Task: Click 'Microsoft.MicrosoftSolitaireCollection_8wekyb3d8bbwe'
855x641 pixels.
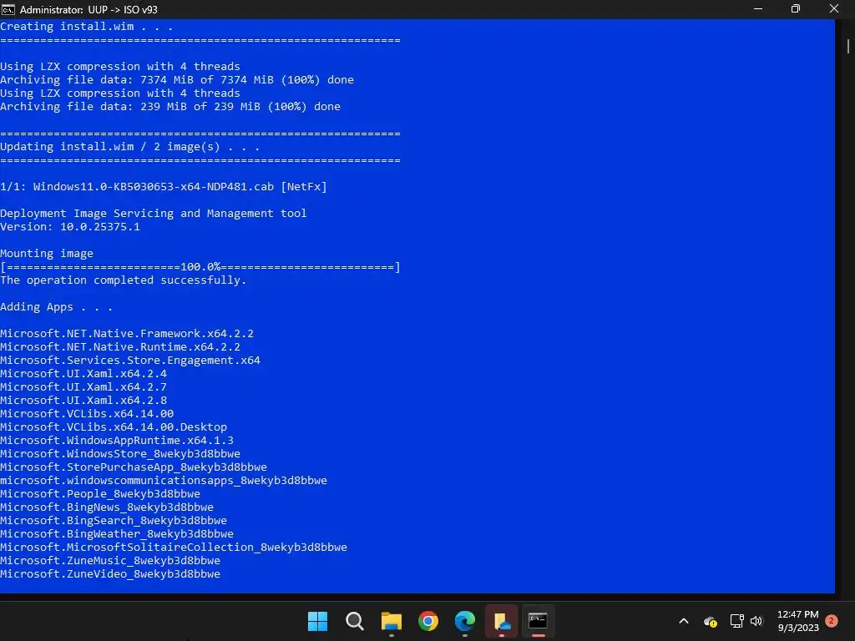Action: click(174, 548)
